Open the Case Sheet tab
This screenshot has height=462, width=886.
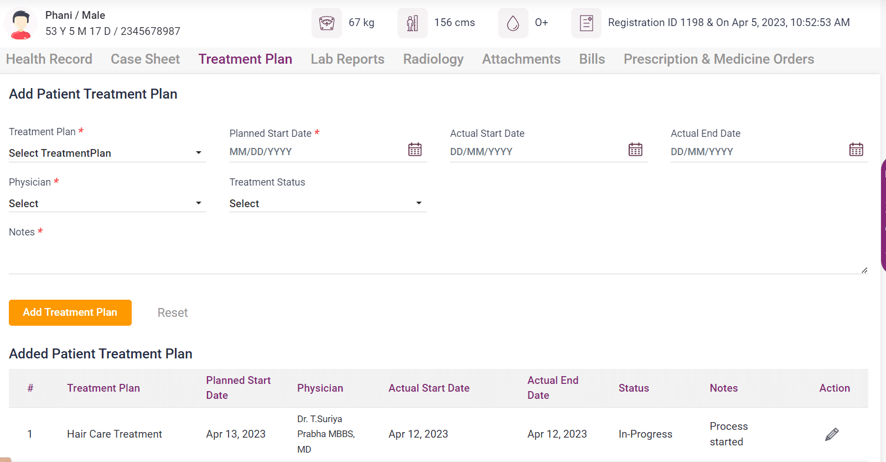pyautogui.click(x=145, y=59)
